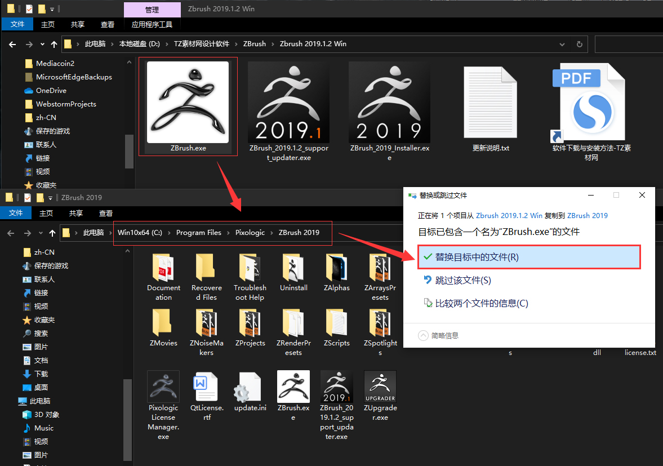
Task: Open the ZMovies folder
Action: pyautogui.click(x=163, y=328)
